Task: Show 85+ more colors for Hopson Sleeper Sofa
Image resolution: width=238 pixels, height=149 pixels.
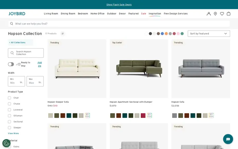Action: (87, 116)
